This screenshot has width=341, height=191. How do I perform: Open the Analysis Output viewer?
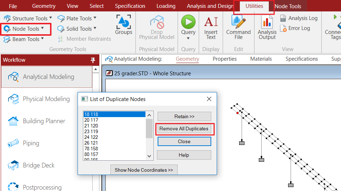(x=267, y=27)
